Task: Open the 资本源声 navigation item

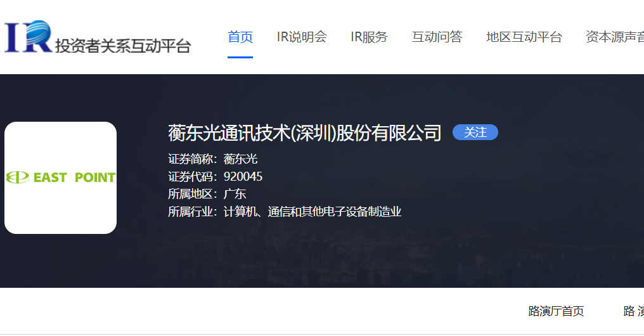Action: pos(615,37)
